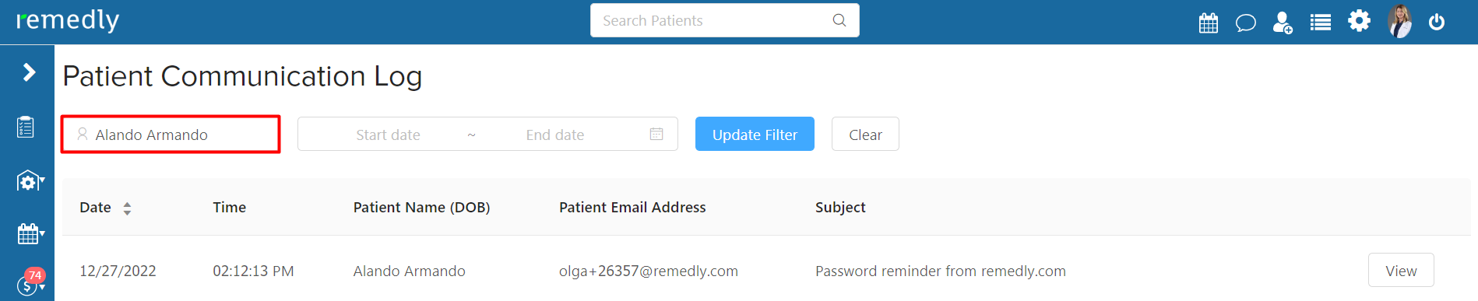Click the Alando Armando patient filter field
The height and width of the screenshot is (301, 1478).
[x=171, y=135]
